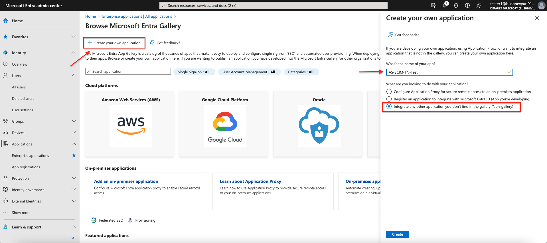Click the Applications grid icon
Screen dimensions: 547x243
5,144
